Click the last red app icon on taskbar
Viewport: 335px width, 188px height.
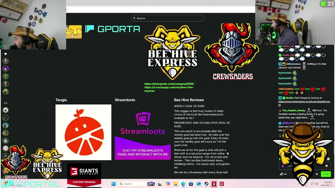(222, 184)
